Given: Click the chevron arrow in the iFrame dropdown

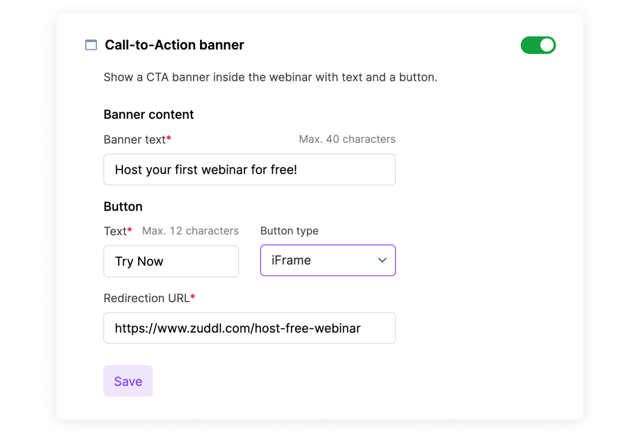Looking at the screenshot, I should pos(382,260).
